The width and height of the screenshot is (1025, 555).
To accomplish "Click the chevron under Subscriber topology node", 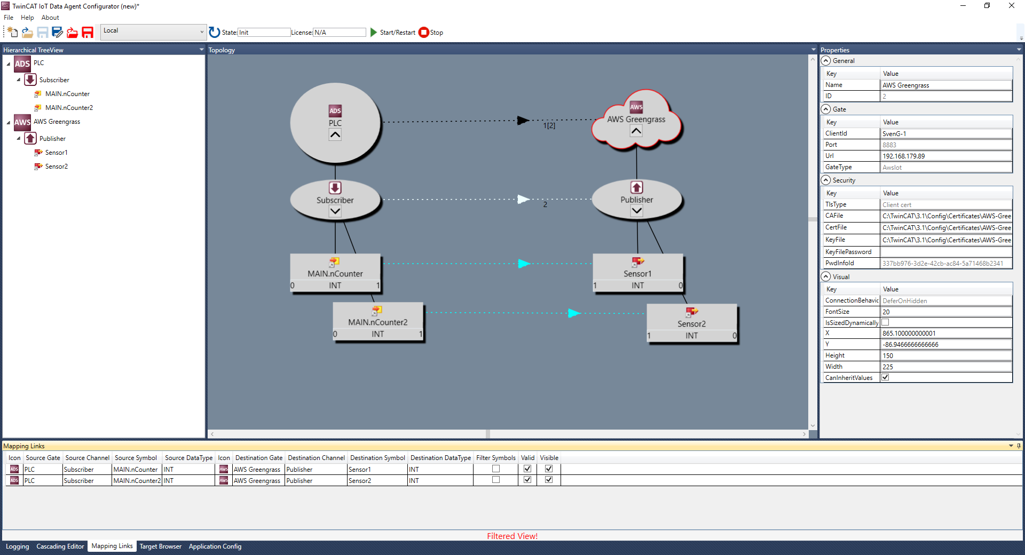I will [x=335, y=211].
